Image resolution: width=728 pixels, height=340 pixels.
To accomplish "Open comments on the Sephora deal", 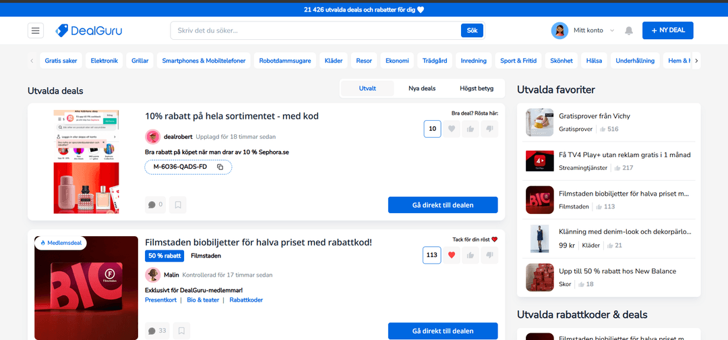I will pyautogui.click(x=155, y=204).
